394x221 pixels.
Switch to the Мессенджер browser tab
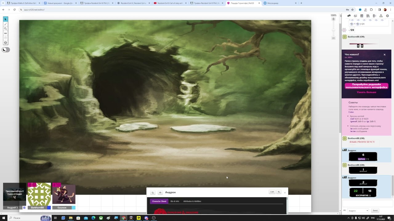tap(279, 3)
